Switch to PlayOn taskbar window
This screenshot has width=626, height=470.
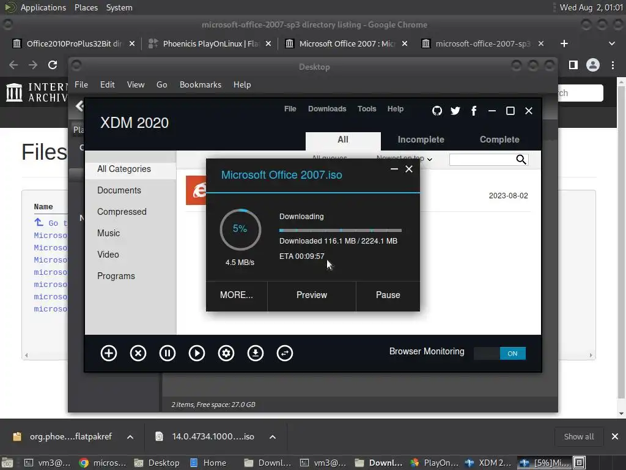[x=436, y=463]
